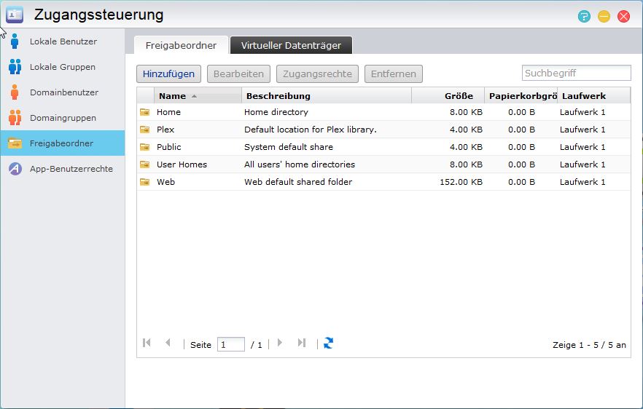643x409 pixels.
Task: Click 'Web default shared folder' description
Action: 298,182
